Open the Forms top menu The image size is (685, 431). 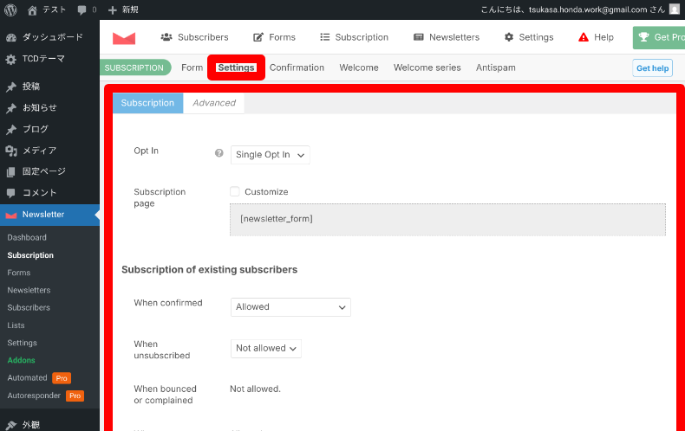coord(274,37)
